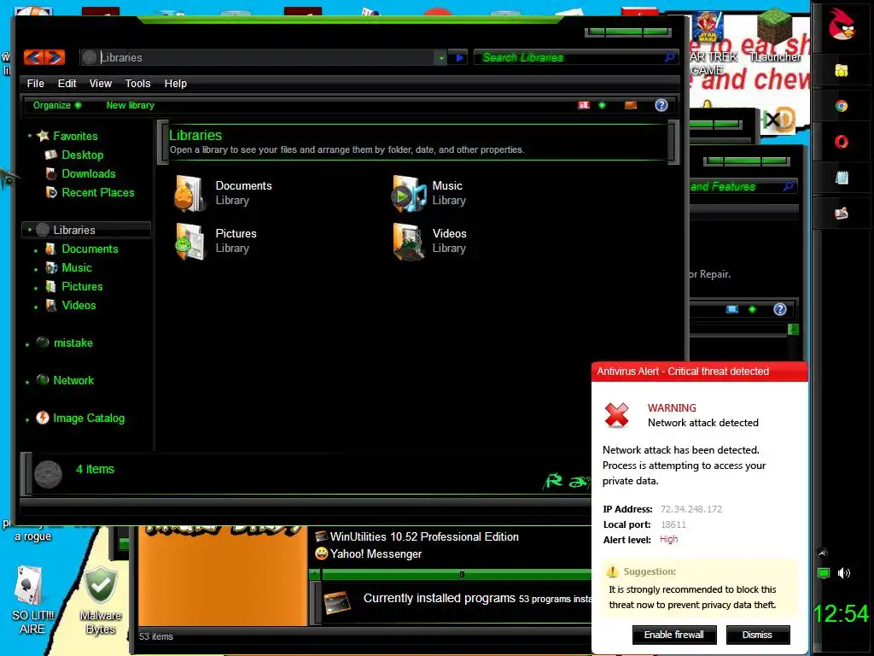Select Videos in the navigation tree
This screenshot has height=656, width=874.
(79, 306)
